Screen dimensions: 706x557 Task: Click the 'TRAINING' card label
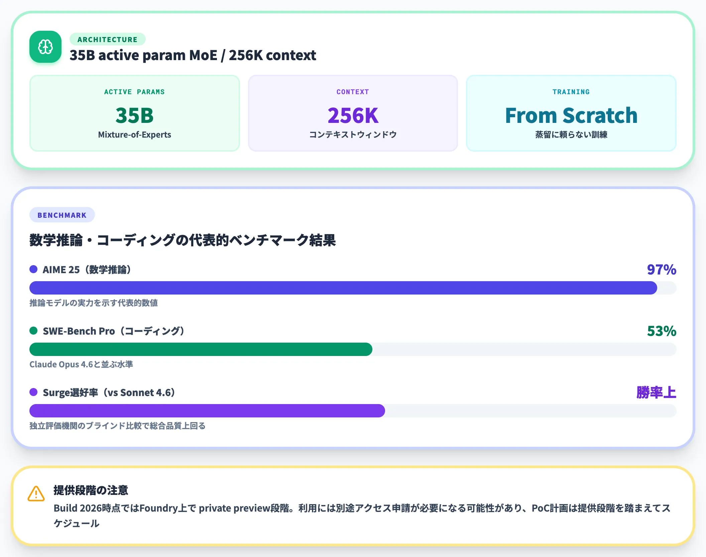click(571, 92)
